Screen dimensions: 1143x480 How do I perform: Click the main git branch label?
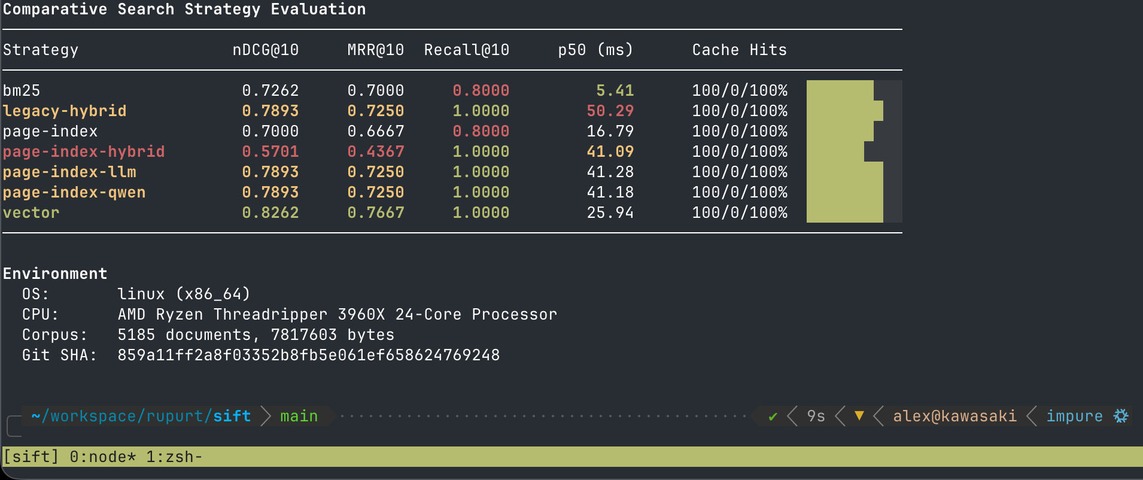click(x=299, y=416)
